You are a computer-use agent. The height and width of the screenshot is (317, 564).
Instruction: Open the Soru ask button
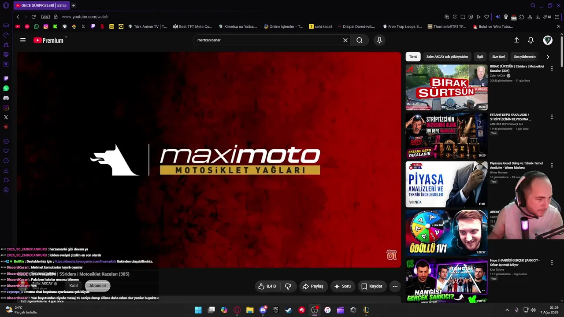342,286
